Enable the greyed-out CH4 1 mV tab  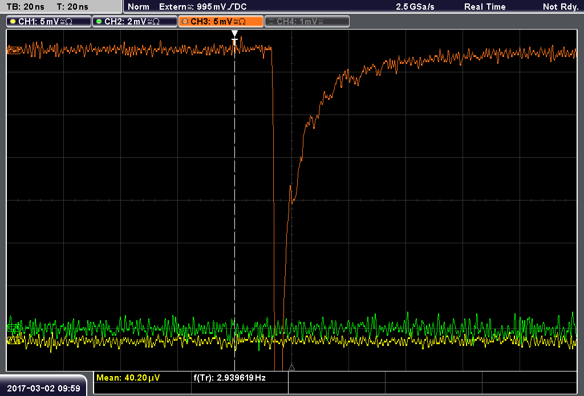(307, 22)
